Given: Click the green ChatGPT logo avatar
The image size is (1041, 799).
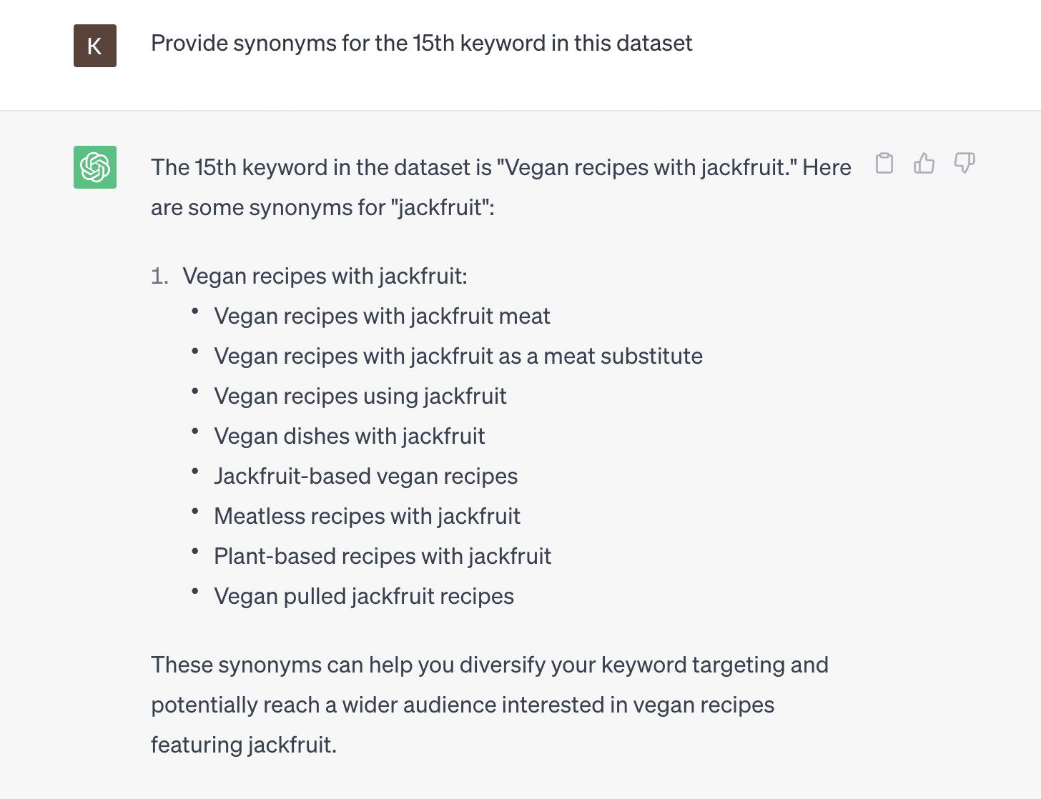Looking at the screenshot, I should (95, 167).
